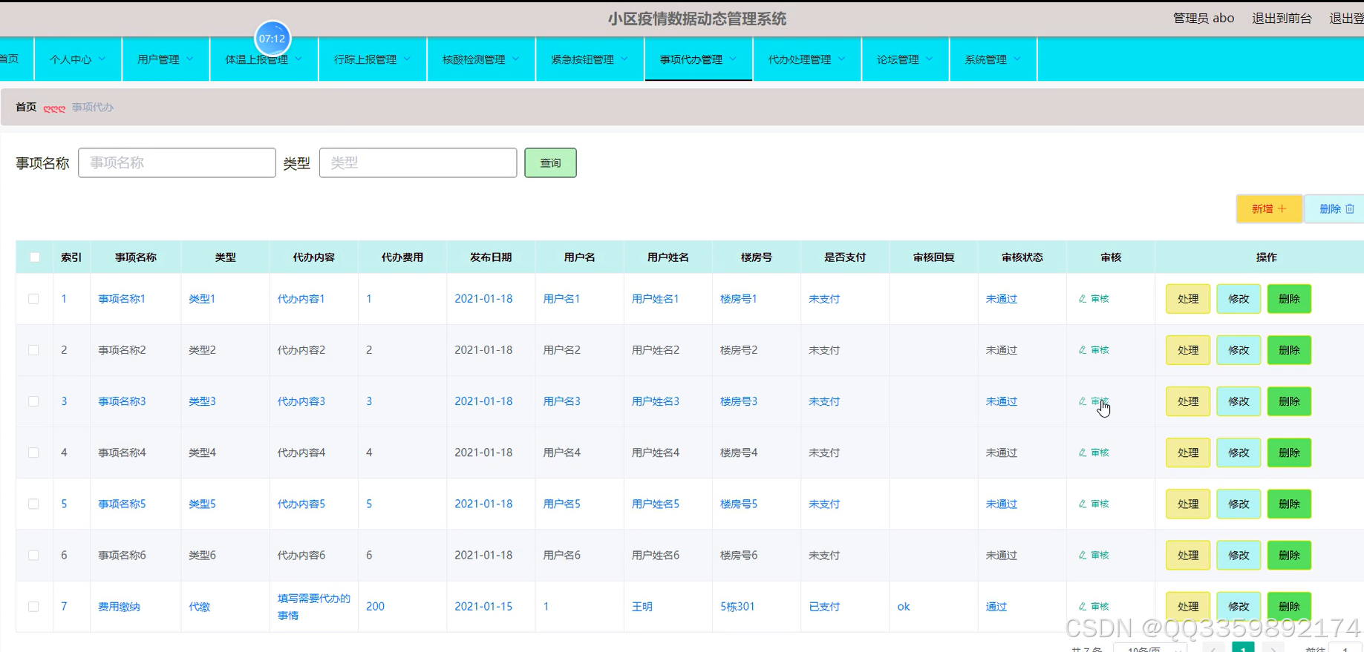Check the box for row 事项名称5
The width and height of the screenshot is (1364, 652).
pyautogui.click(x=33, y=504)
